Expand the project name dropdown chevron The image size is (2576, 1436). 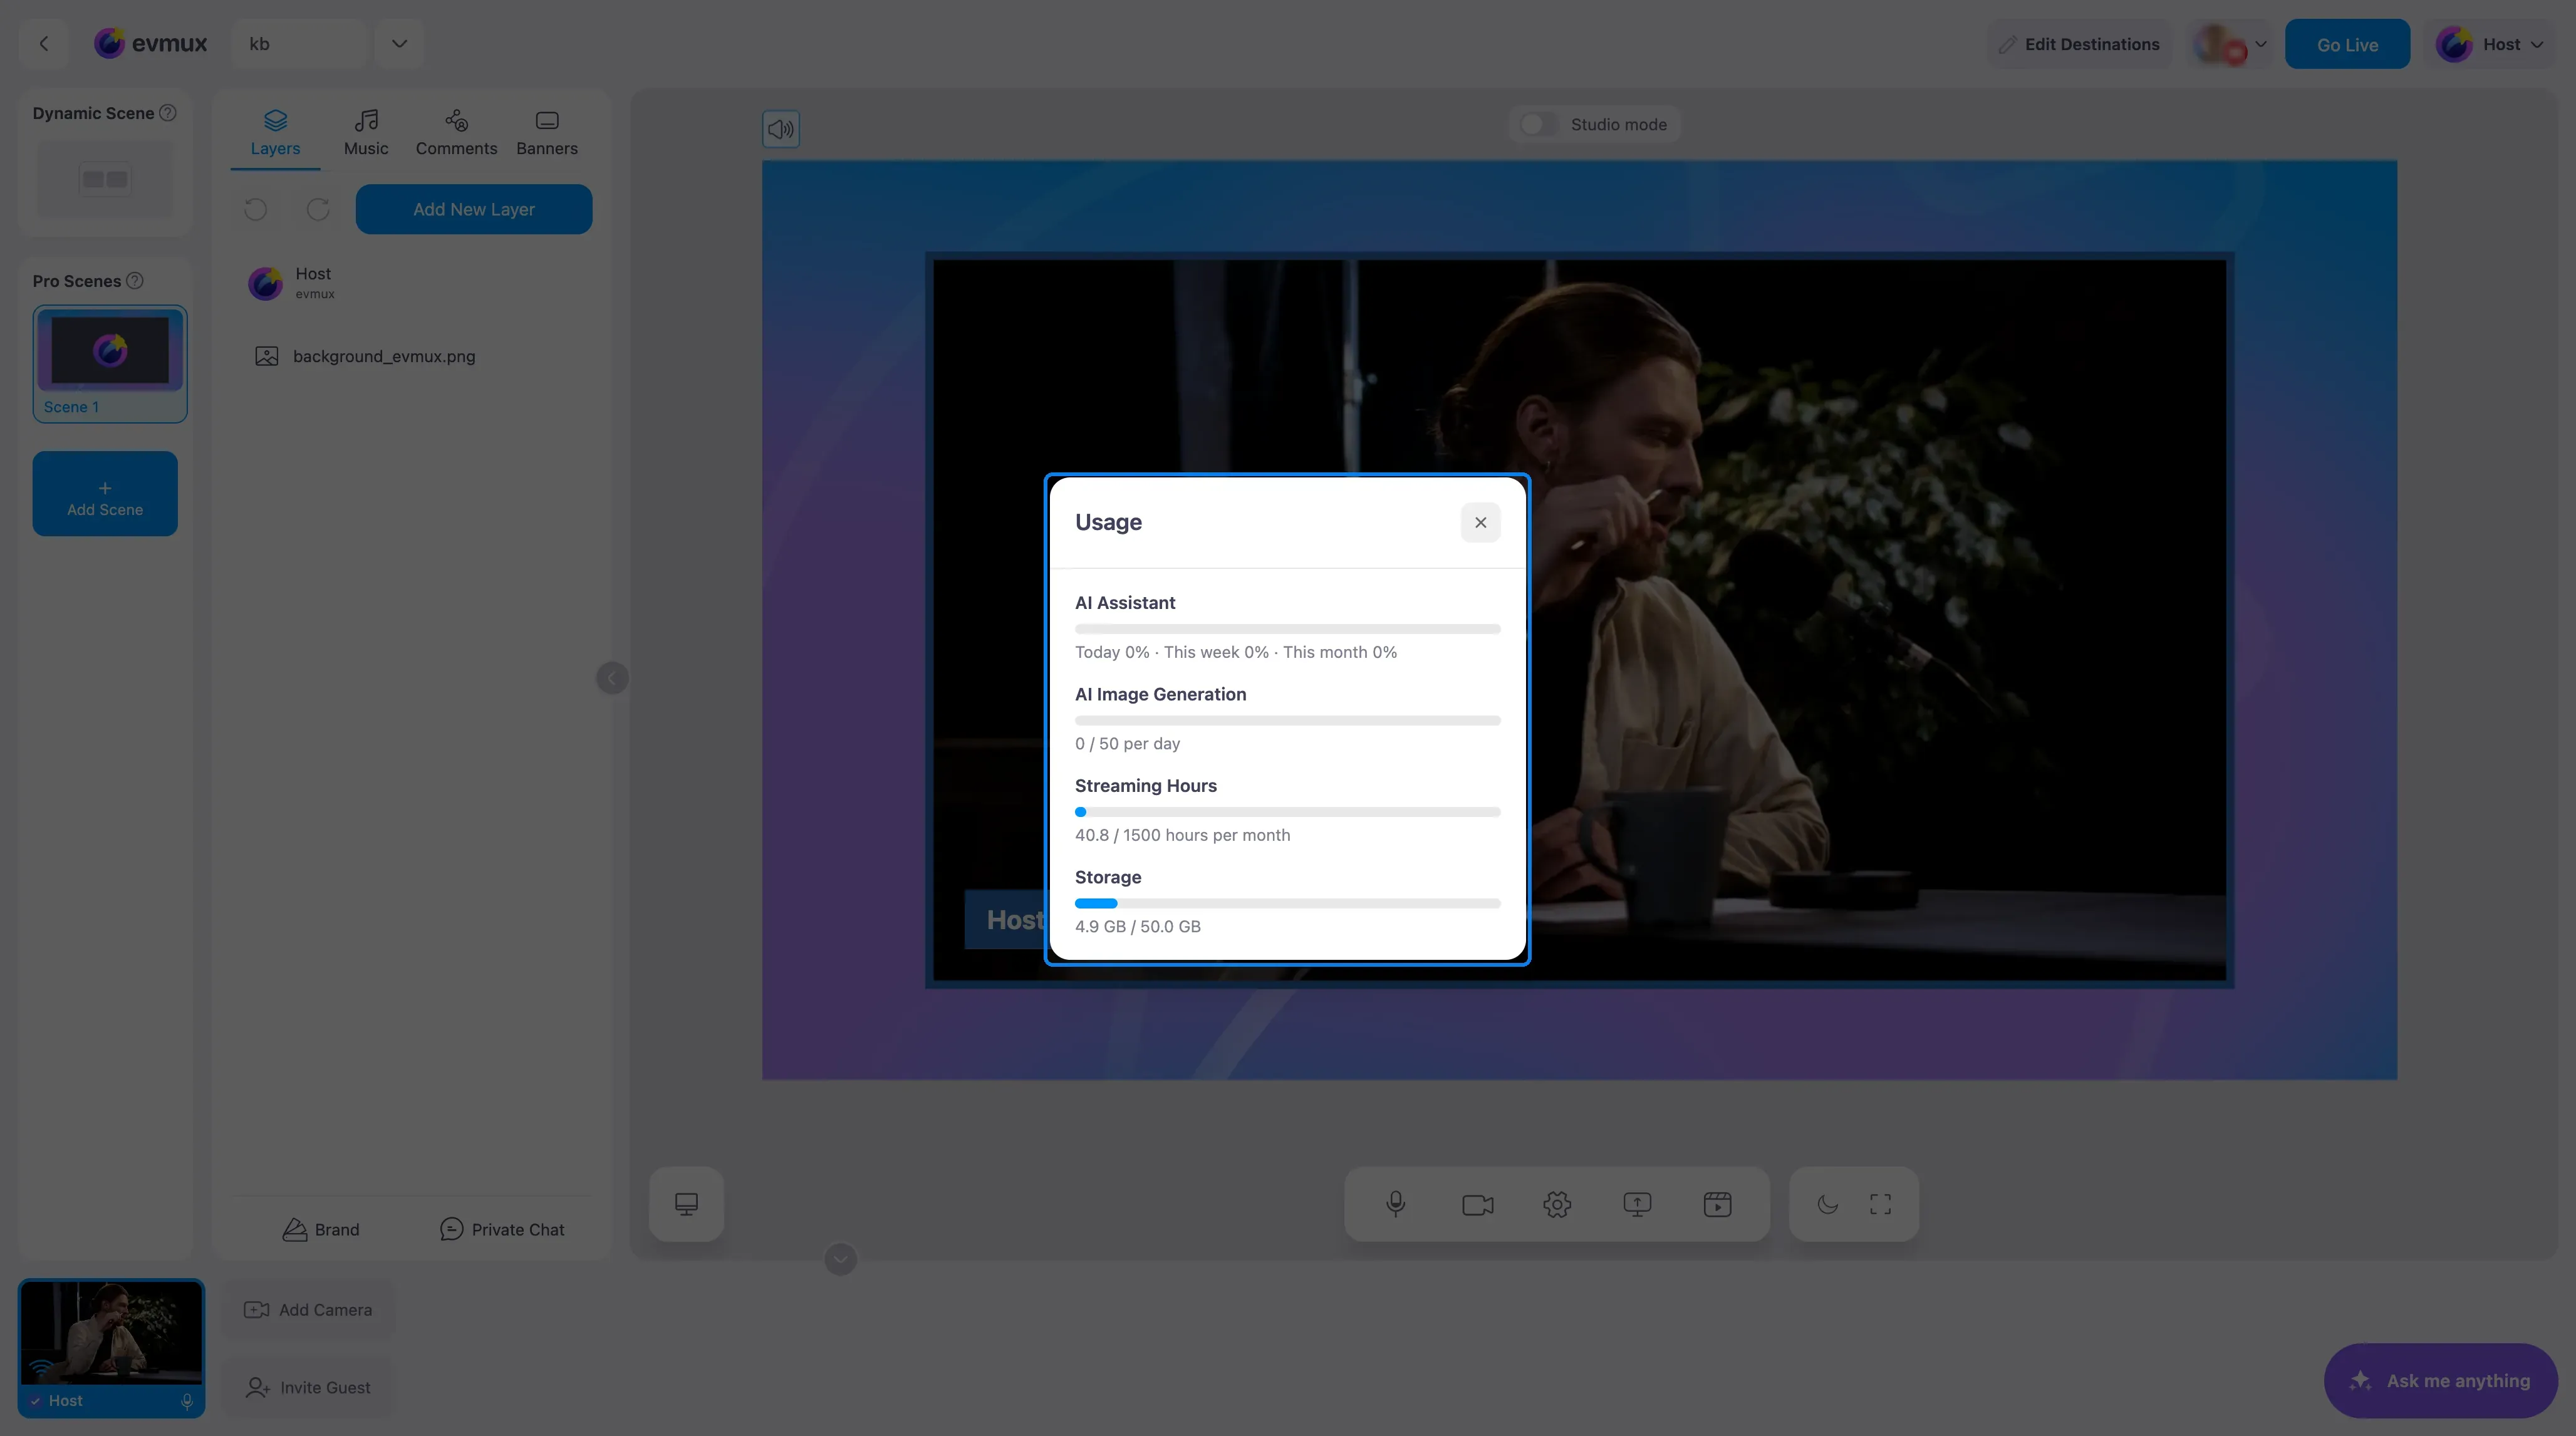click(x=399, y=44)
